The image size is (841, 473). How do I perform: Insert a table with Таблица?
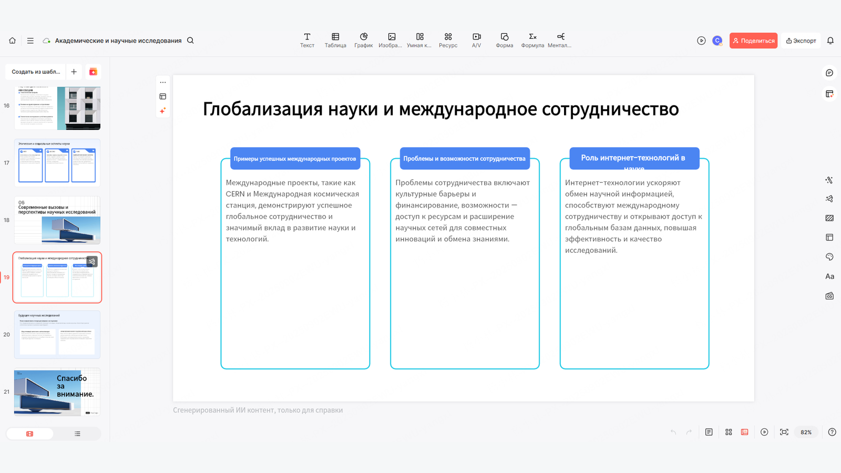coord(335,40)
